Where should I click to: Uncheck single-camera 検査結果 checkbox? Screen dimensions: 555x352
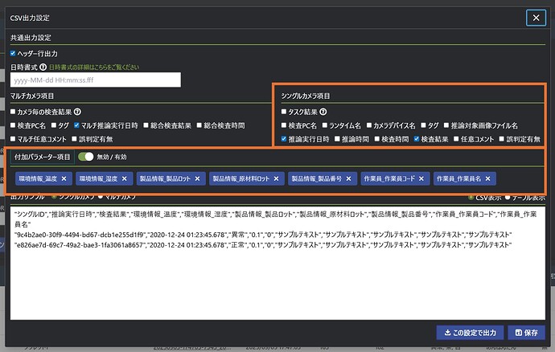point(417,139)
